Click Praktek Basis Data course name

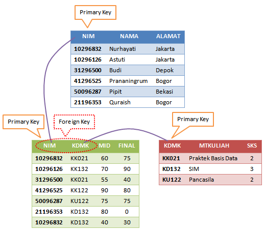213,158
